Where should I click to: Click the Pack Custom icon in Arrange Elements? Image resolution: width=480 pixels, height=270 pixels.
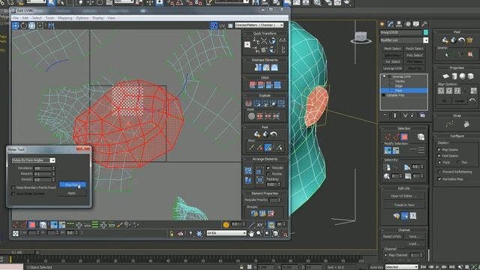pos(248,170)
